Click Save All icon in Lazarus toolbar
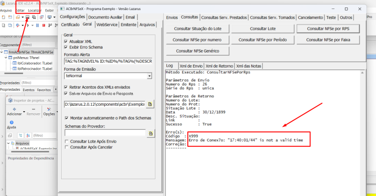This screenshot has height=196, width=376. [34, 17]
